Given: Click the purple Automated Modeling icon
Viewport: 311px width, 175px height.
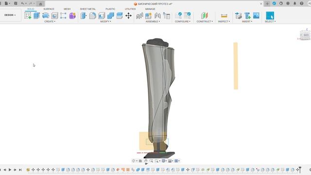Looking at the screenshot, I should [x=72, y=16].
